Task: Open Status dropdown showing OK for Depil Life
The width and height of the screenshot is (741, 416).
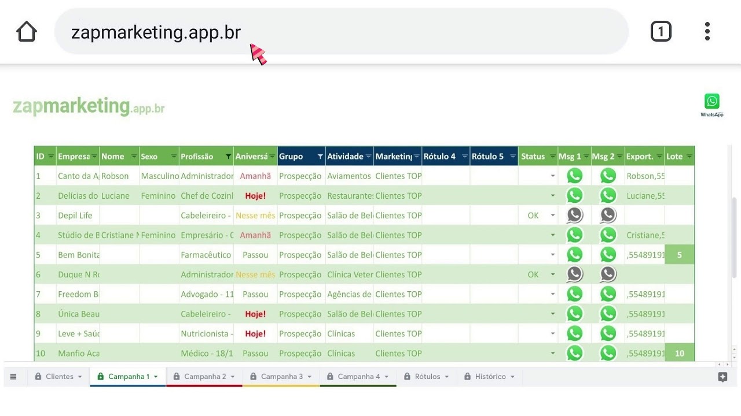Action: tap(553, 216)
